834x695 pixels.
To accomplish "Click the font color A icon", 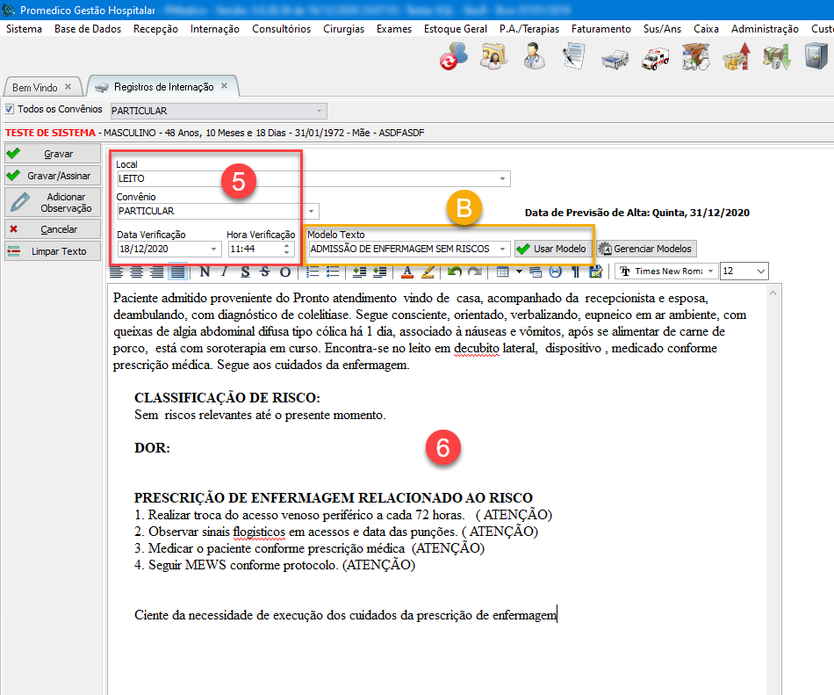I will [x=407, y=271].
